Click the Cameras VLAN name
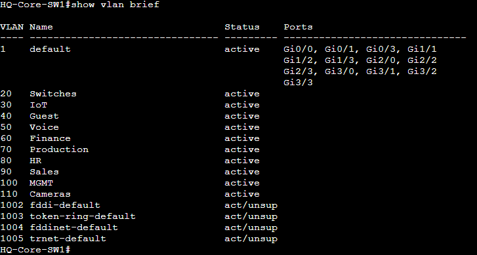 point(51,194)
